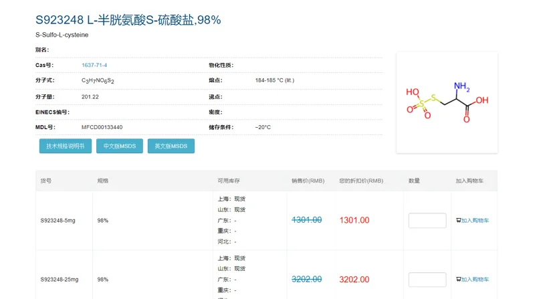Click the Cas号 label
Screen dimensions: 535x299
pos(44,65)
